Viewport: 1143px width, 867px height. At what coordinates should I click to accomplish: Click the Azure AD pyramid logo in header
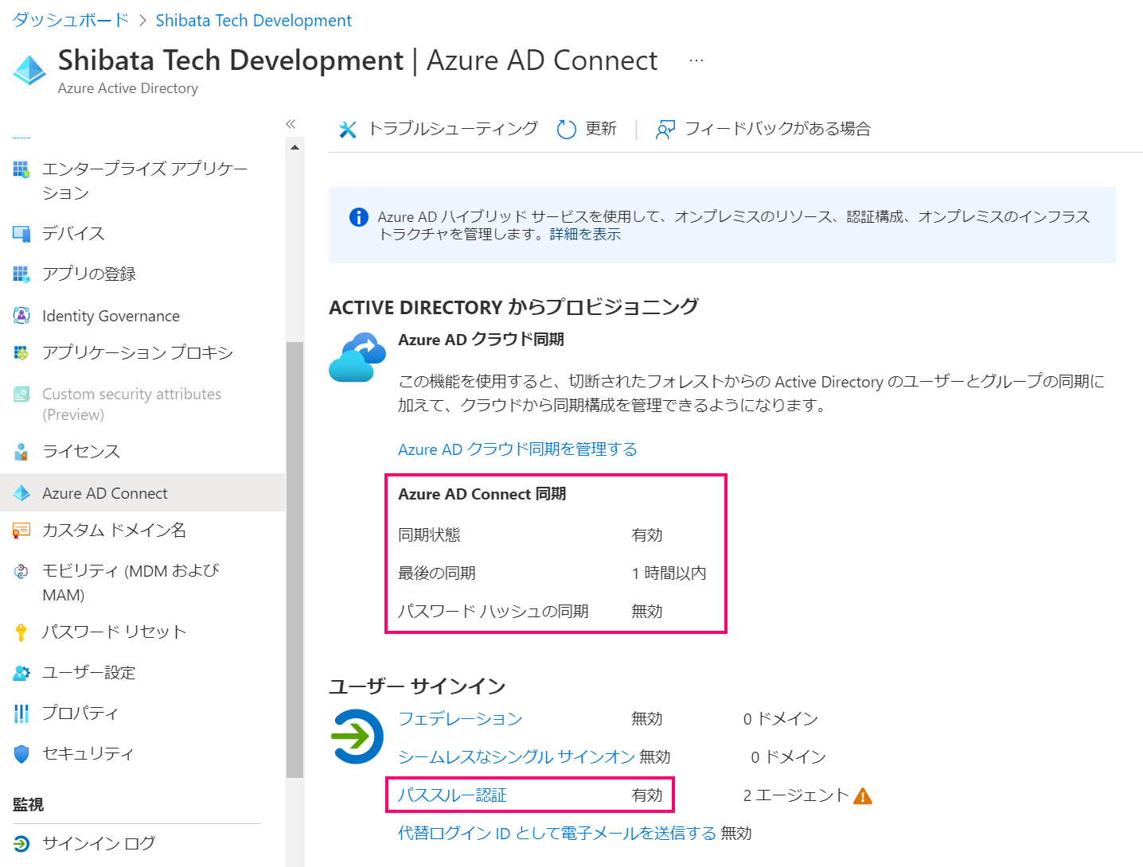(x=30, y=70)
